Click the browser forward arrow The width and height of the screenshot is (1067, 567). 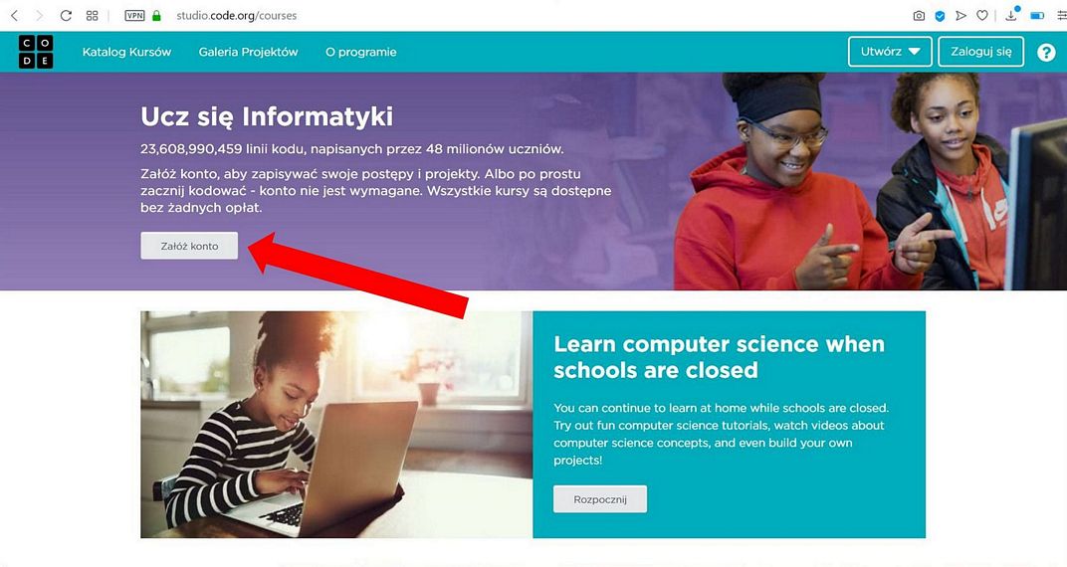pyautogui.click(x=39, y=15)
